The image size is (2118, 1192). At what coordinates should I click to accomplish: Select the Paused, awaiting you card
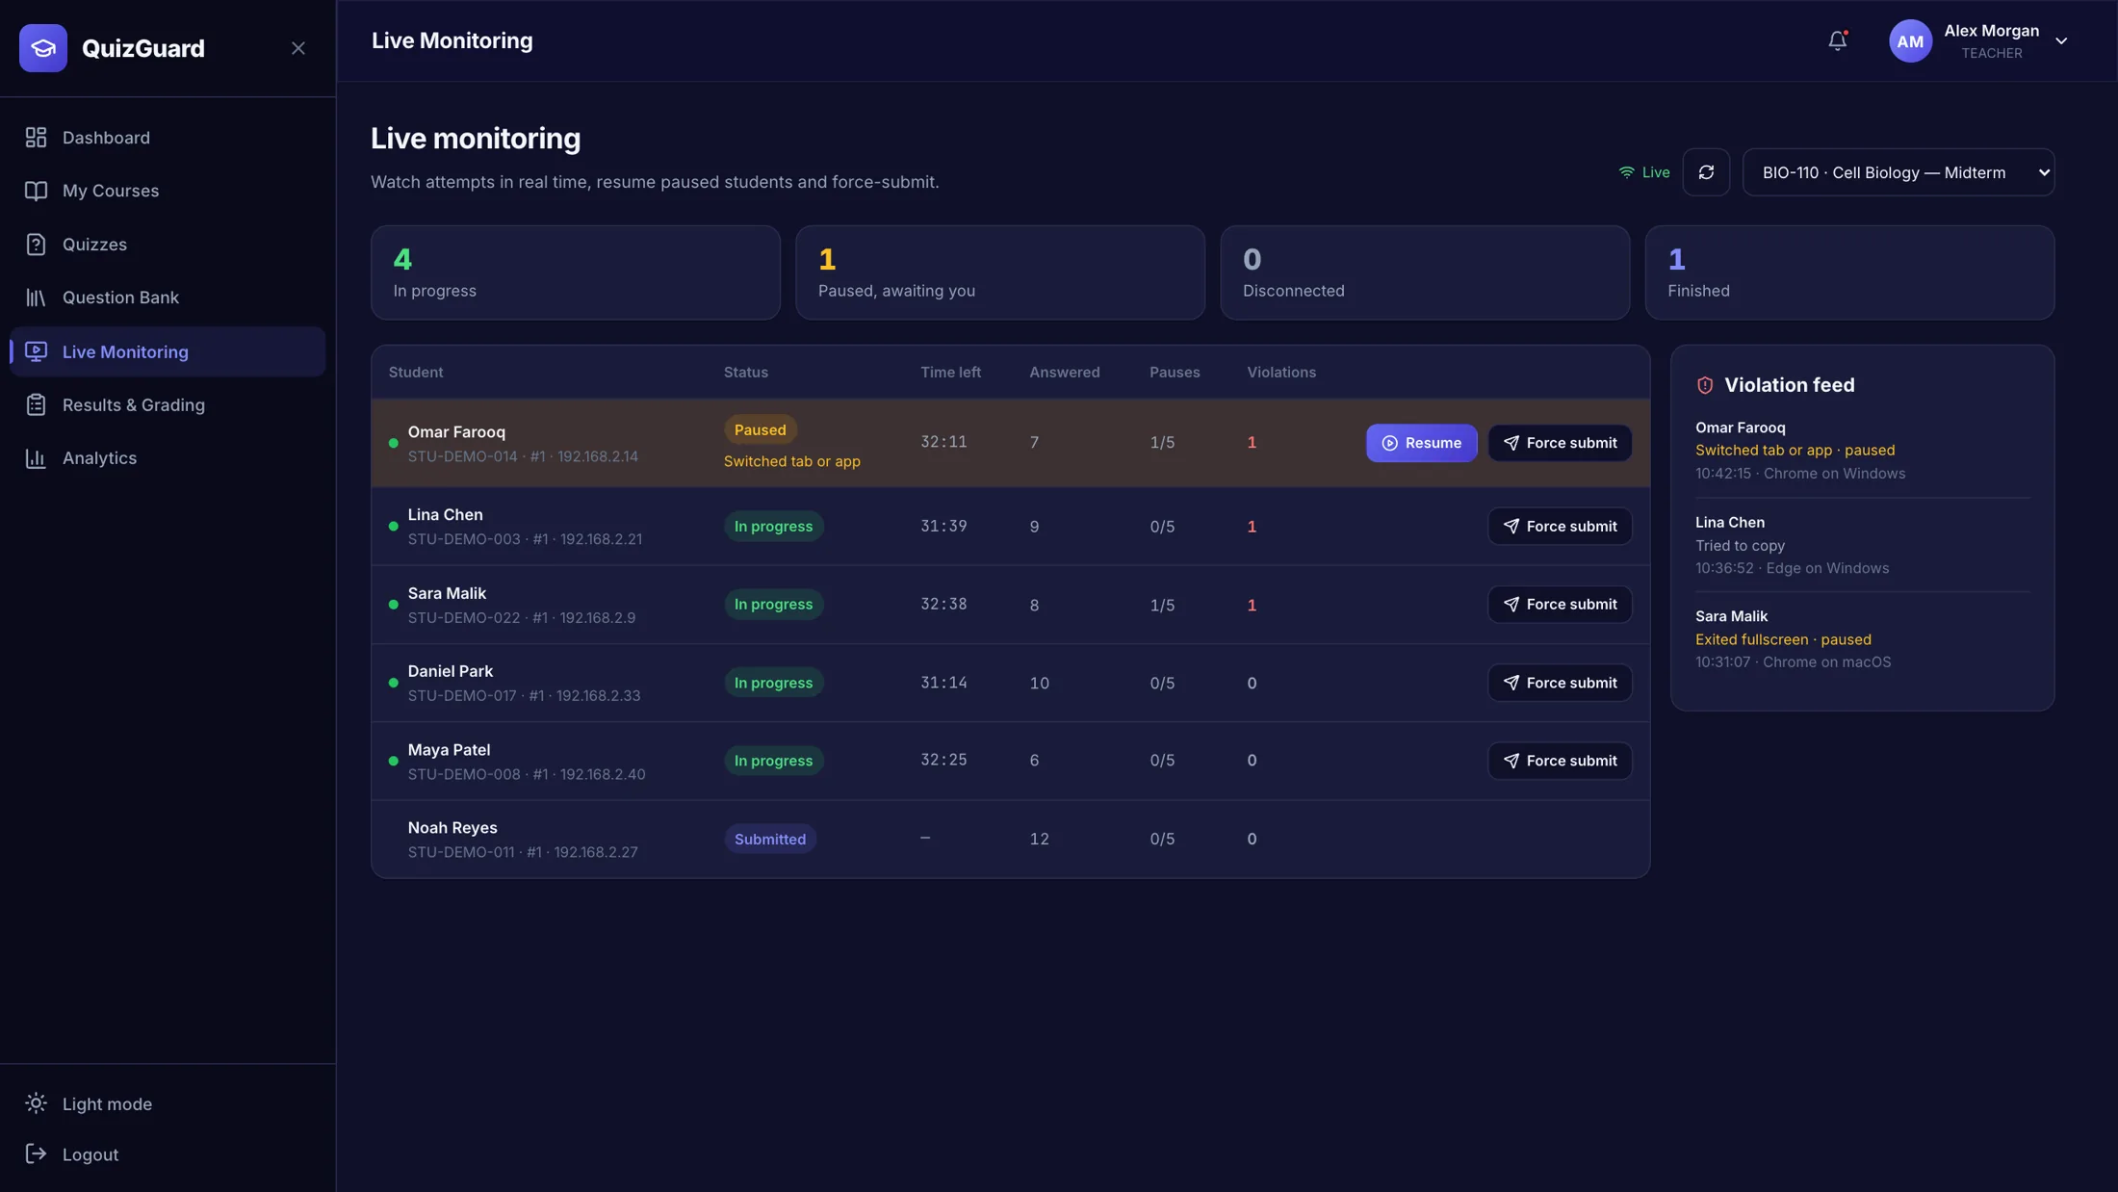1000,272
